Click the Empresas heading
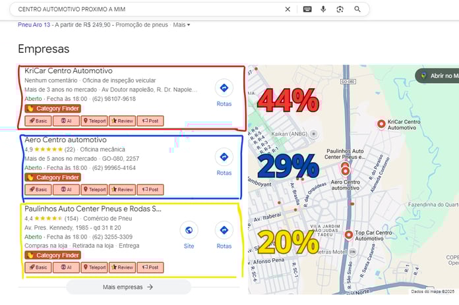 (x=44, y=49)
